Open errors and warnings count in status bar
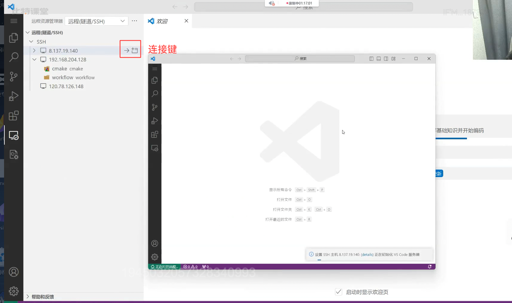The image size is (512, 303). 190,267
